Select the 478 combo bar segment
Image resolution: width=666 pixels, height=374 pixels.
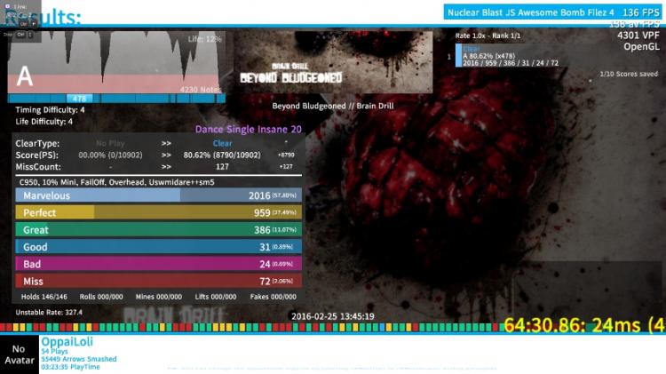pos(79,99)
